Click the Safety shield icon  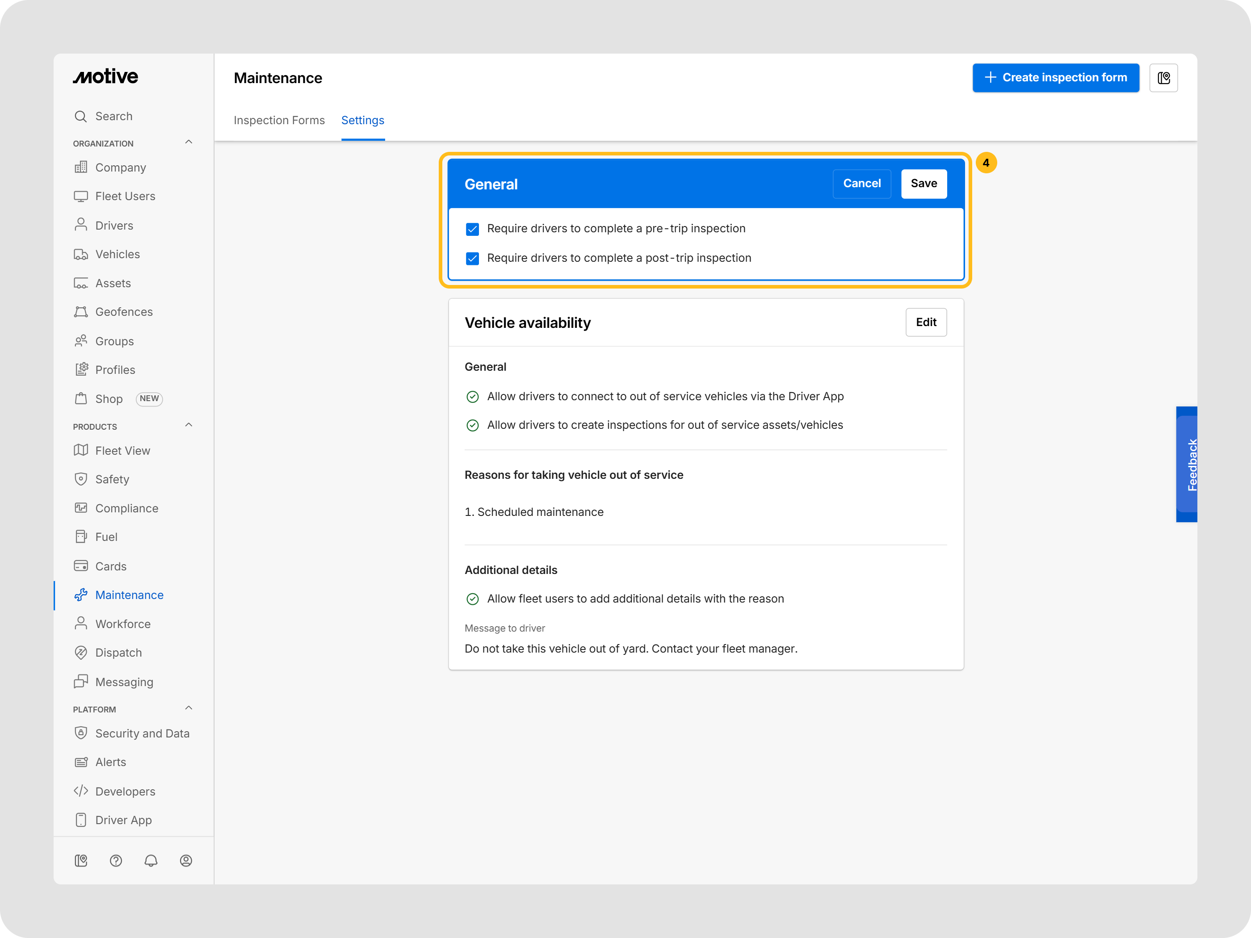click(81, 479)
